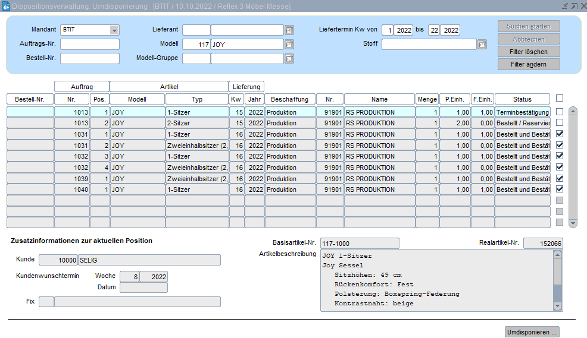Open the Mandant dropdown
The image size is (587, 338).
coord(114,30)
